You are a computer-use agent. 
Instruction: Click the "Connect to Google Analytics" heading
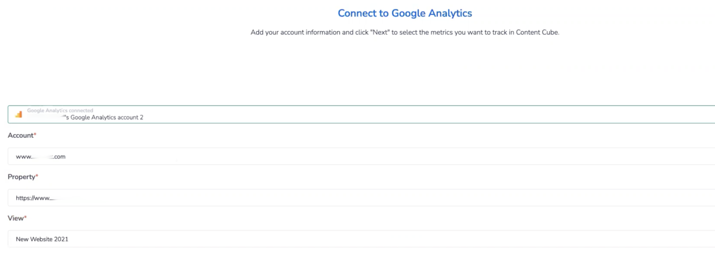pyautogui.click(x=404, y=13)
